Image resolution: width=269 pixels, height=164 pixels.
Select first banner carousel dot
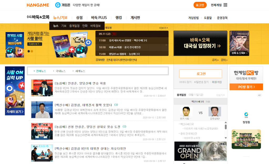tap(29, 51)
